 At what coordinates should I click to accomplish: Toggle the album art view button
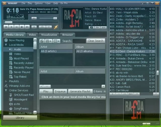pyautogui.click(x=42, y=41)
